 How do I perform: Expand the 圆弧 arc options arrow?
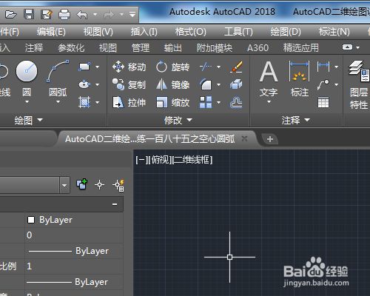(58, 102)
